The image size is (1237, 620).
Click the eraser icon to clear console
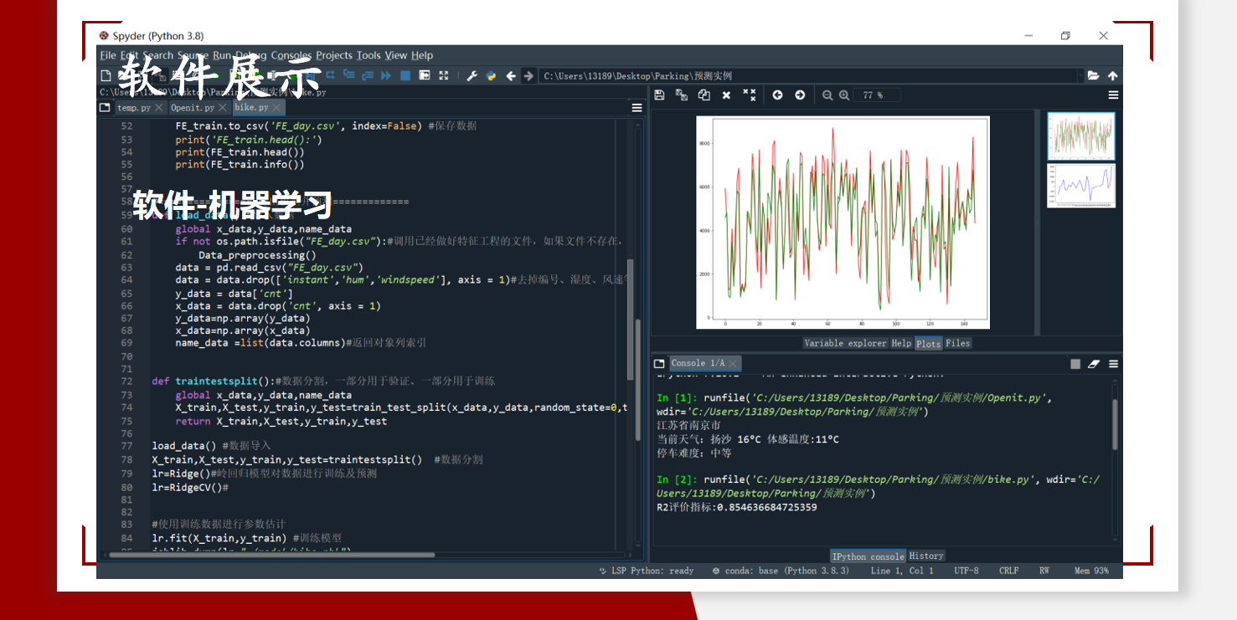coord(1093,364)
